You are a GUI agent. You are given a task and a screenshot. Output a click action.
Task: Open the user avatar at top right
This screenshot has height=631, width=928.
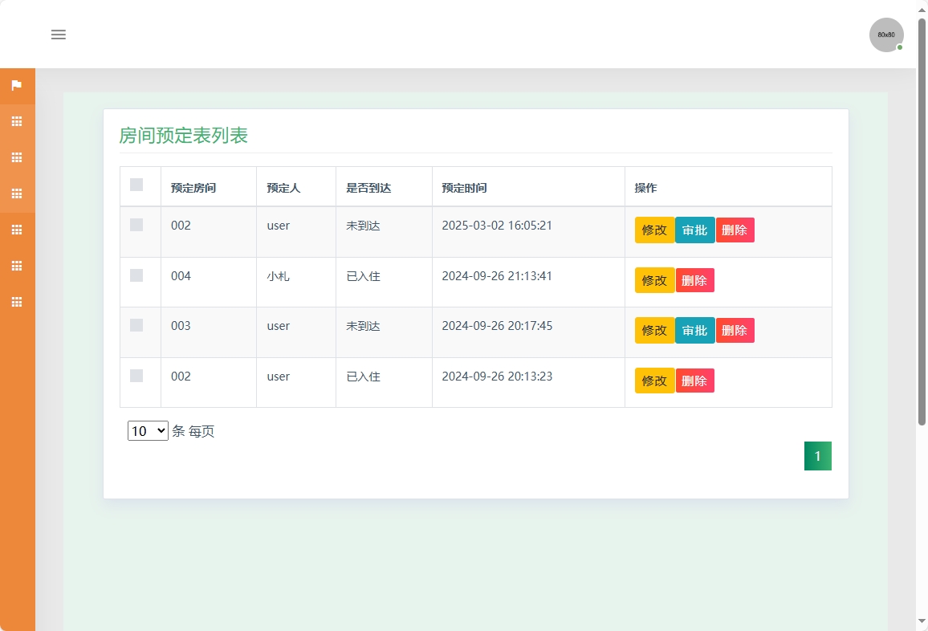pos(885,35)
